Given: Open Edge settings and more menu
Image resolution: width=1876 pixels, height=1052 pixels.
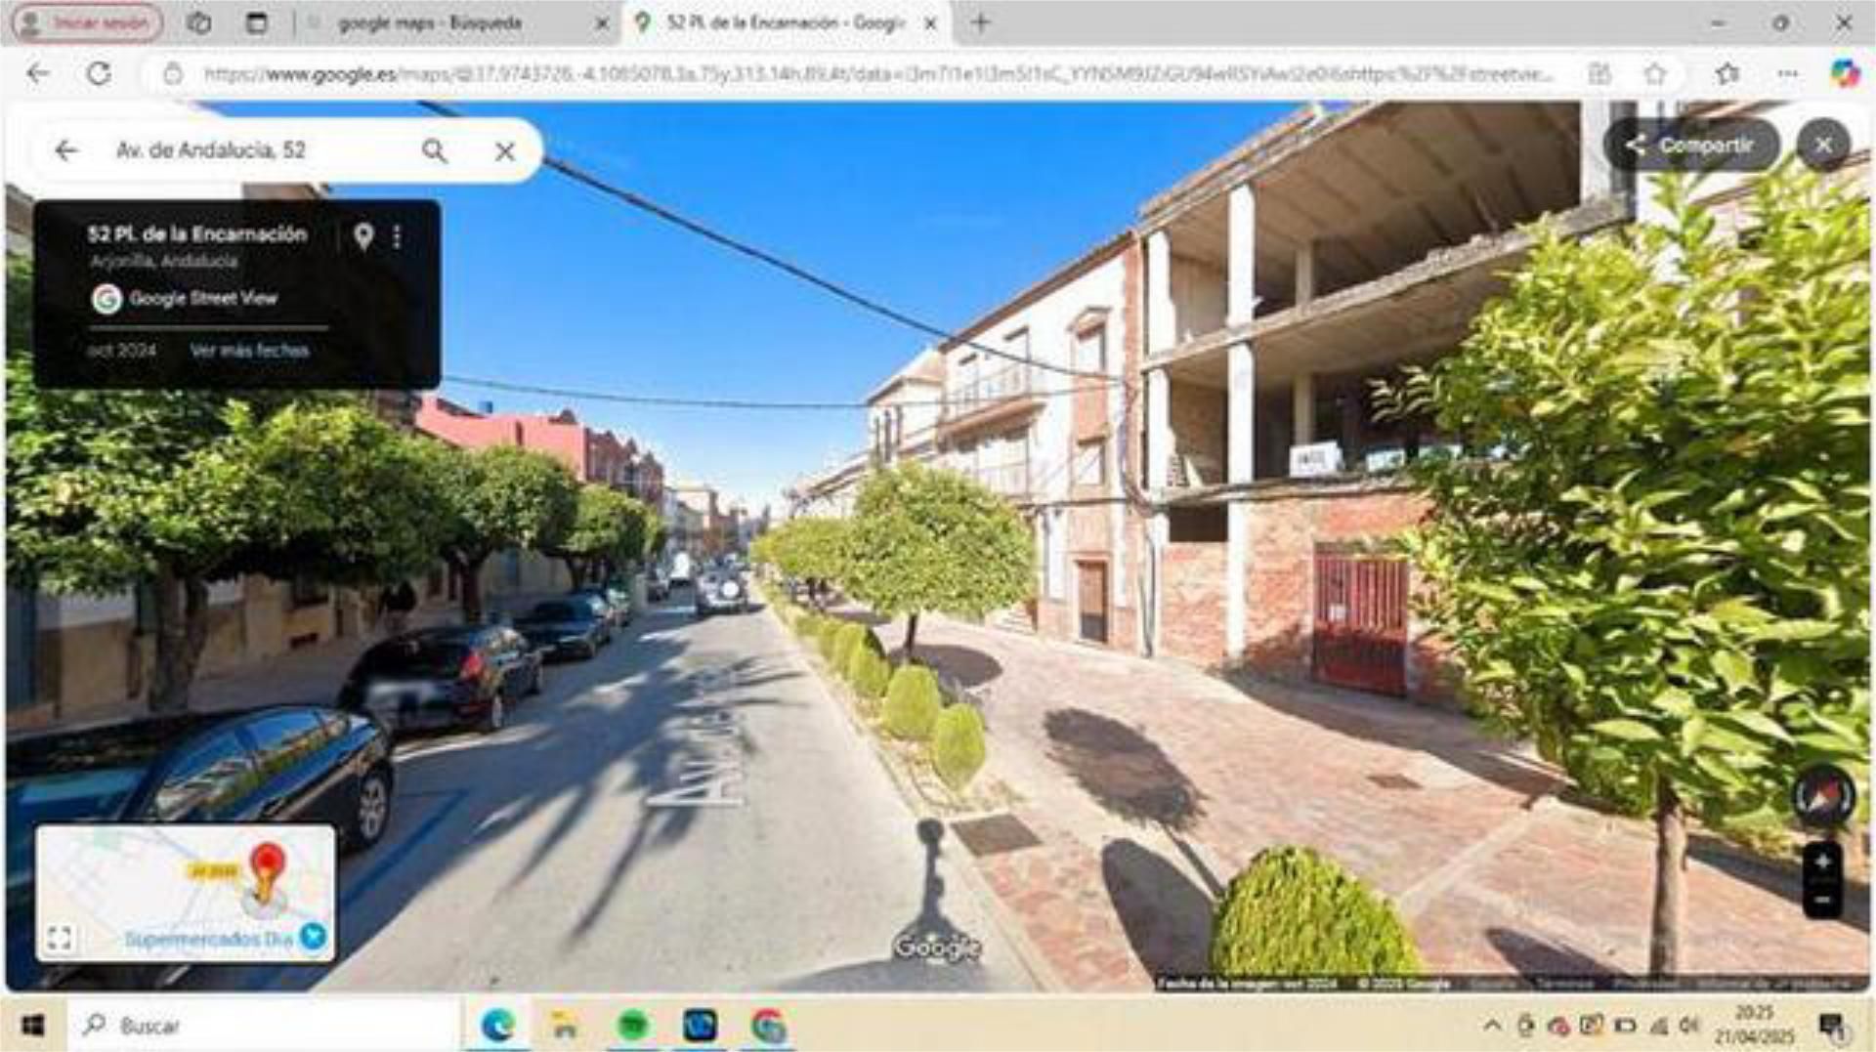Looking at the screenshot, I should tap(1787, 74).
